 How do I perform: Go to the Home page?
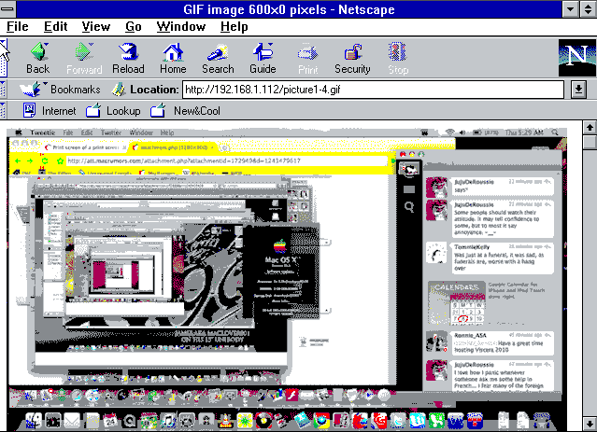173,58
